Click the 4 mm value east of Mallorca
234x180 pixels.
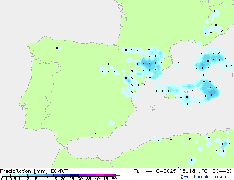tap(205, 89)
